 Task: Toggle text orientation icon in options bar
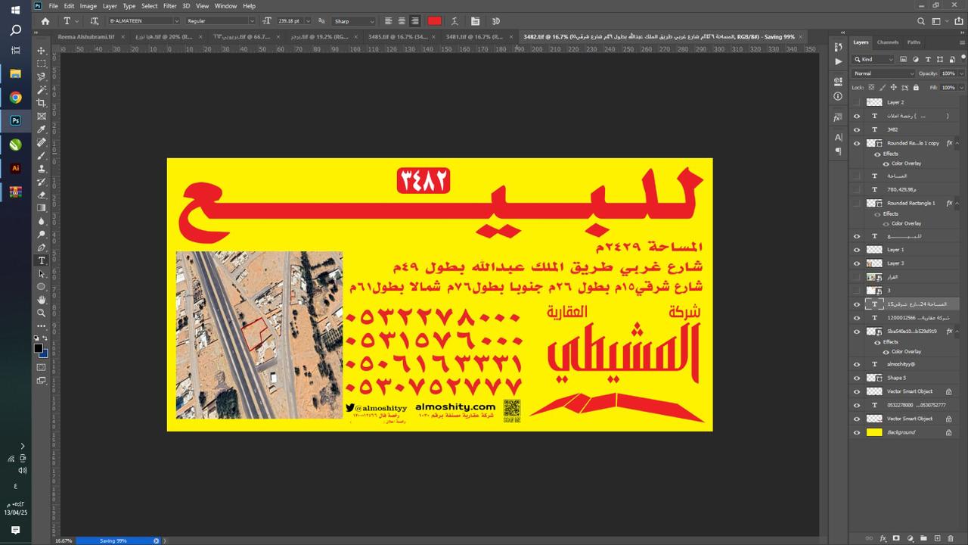click(95, 21)
